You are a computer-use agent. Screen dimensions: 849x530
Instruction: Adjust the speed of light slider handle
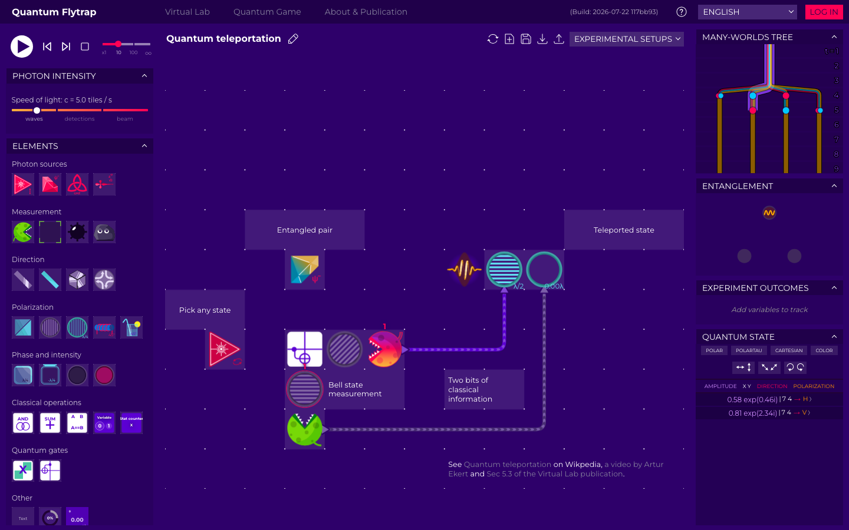(x=37, y=110)
